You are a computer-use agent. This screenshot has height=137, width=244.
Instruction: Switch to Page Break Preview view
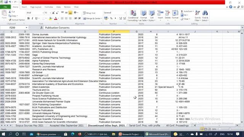click(209, 129)
